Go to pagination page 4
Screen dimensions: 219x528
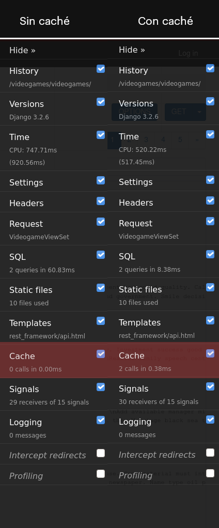[x=163, y=139]
